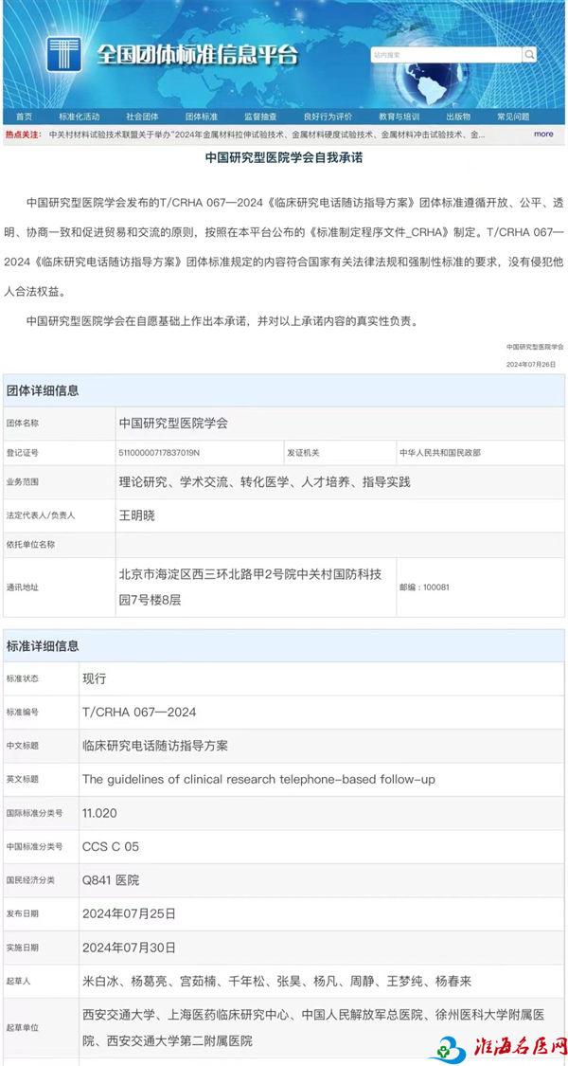Viewport: 568px width, 1066px height.
Task: Click the 国际标准分类号 value 11.020
Action: (x=100, y=813)
